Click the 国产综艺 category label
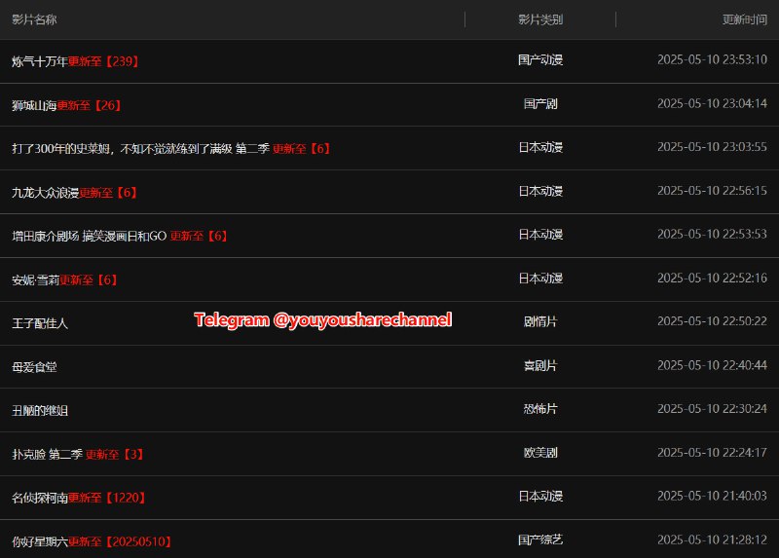This screenshot has height=558, width=779. point(540,539)
